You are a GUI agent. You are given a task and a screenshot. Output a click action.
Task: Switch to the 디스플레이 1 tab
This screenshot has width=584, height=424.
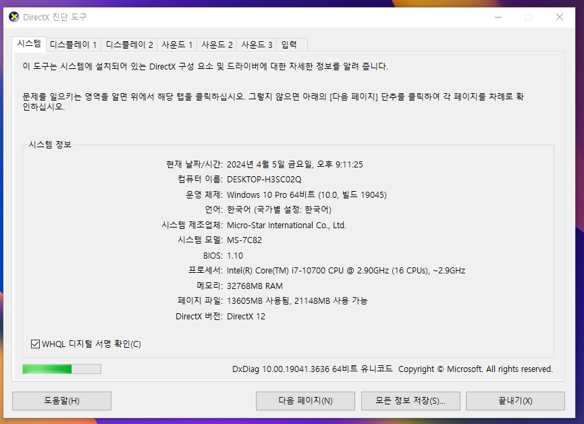[74, 45]
